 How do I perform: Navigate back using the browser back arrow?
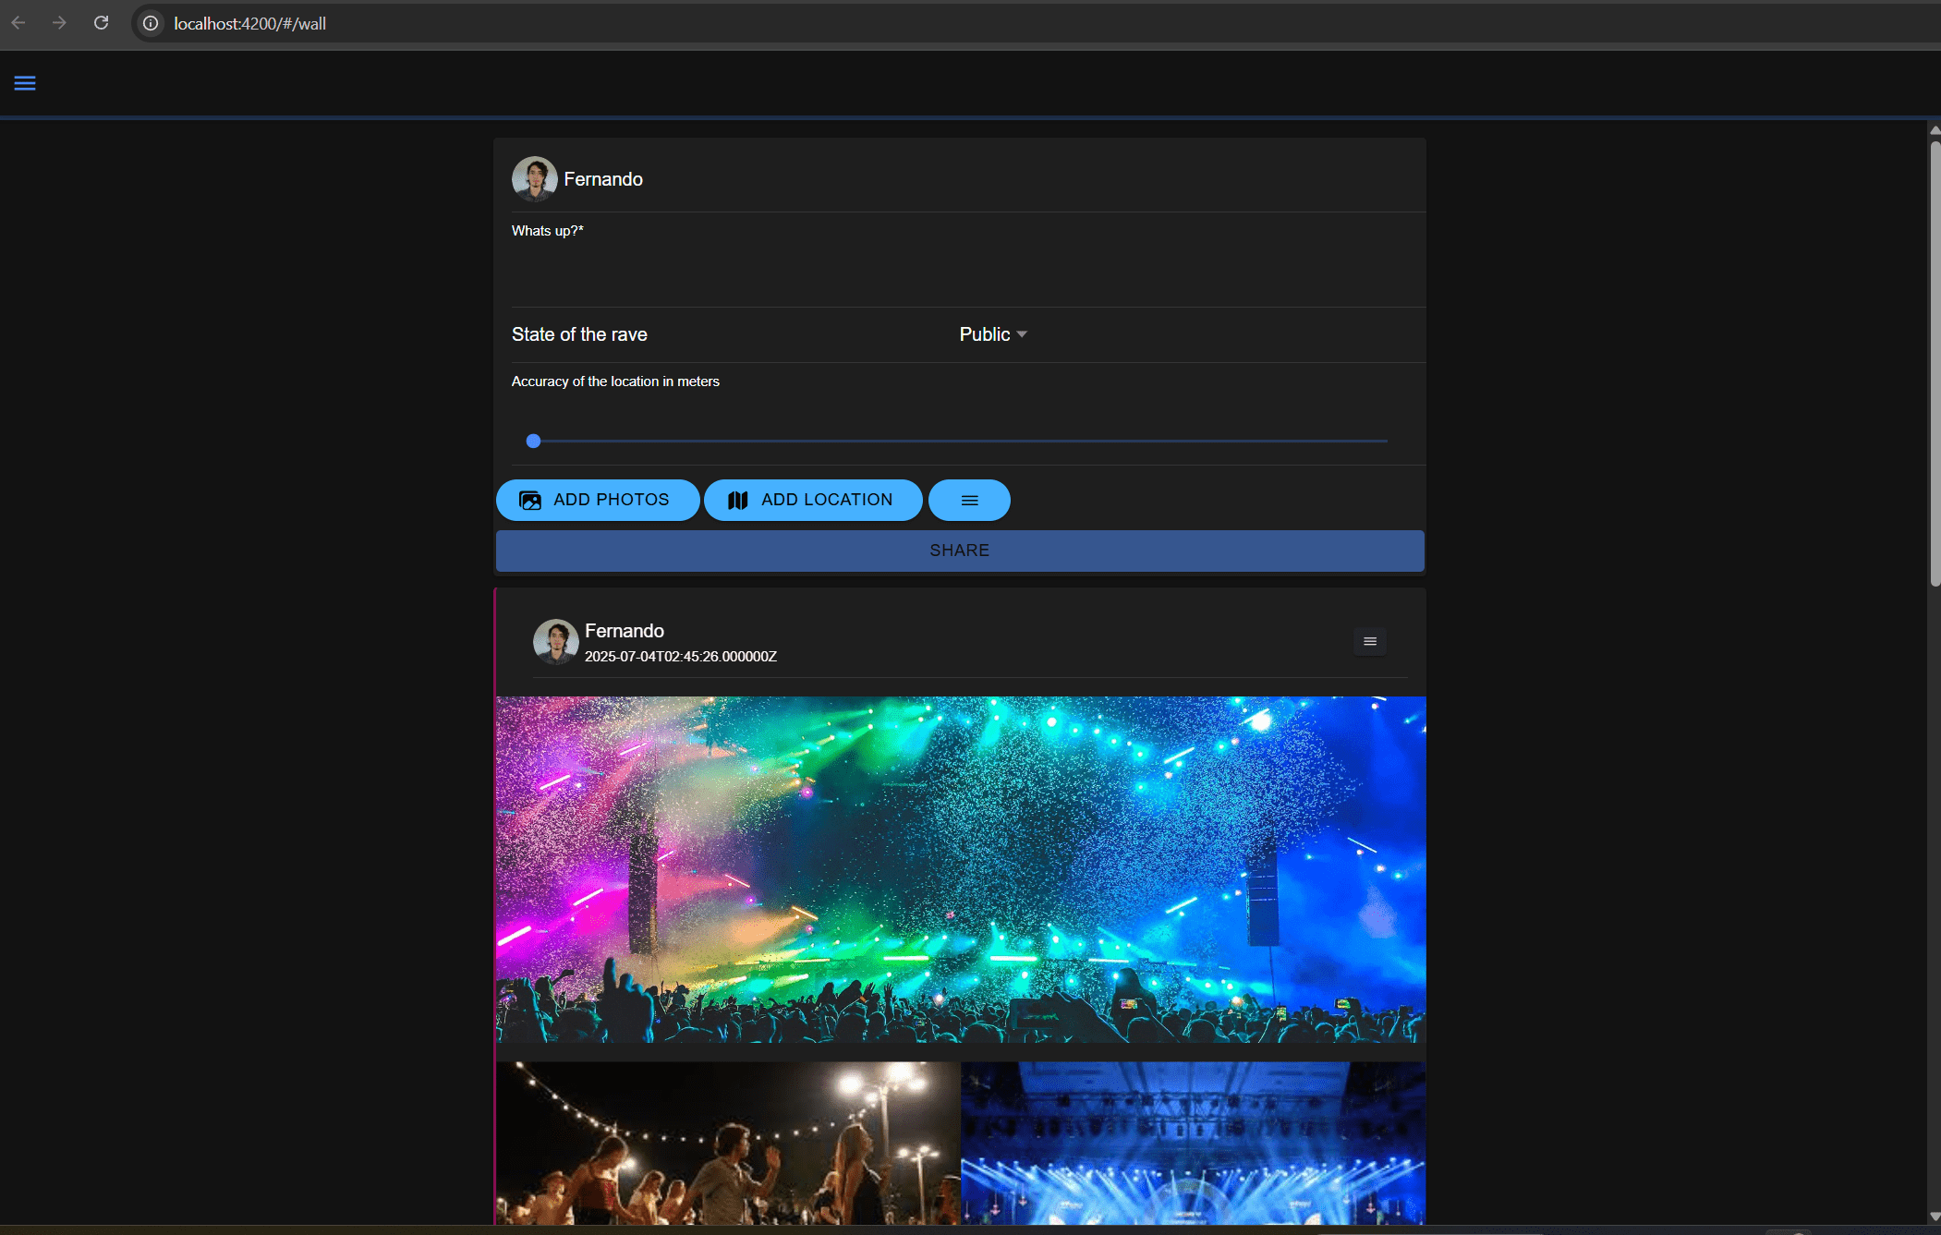[x=18, y=22]
